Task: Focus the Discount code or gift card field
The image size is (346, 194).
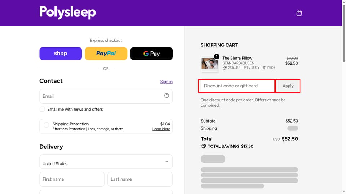Action: [237, 86]
